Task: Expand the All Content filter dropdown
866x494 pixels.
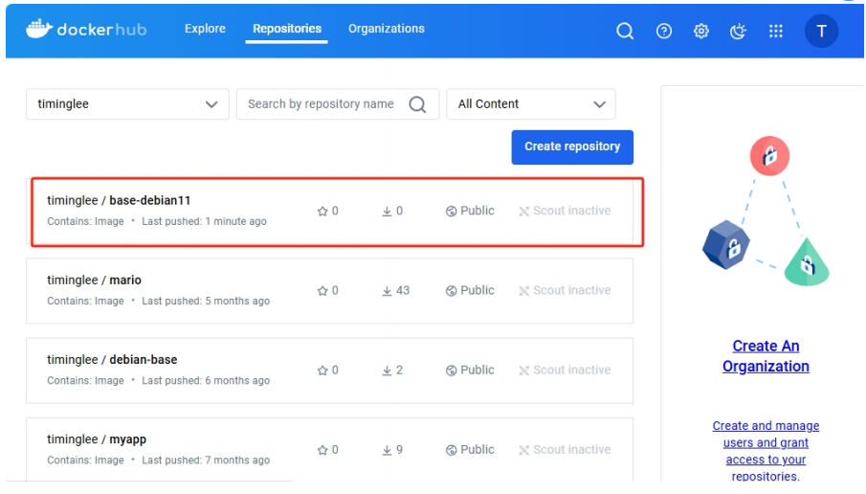Action: (531, 104)
